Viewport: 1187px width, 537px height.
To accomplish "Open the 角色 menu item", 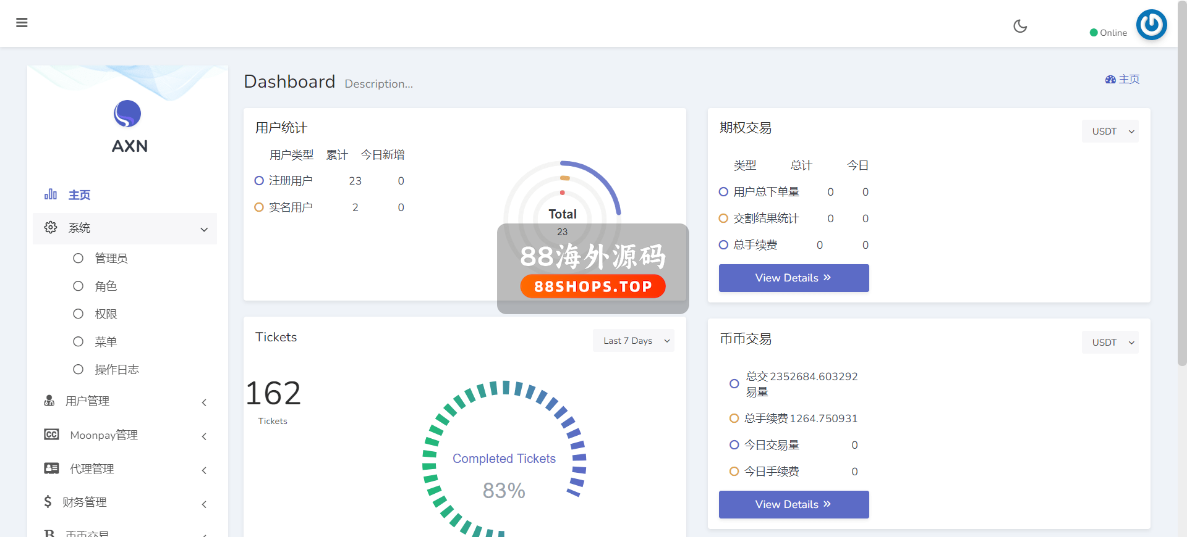I will point(106,286).
